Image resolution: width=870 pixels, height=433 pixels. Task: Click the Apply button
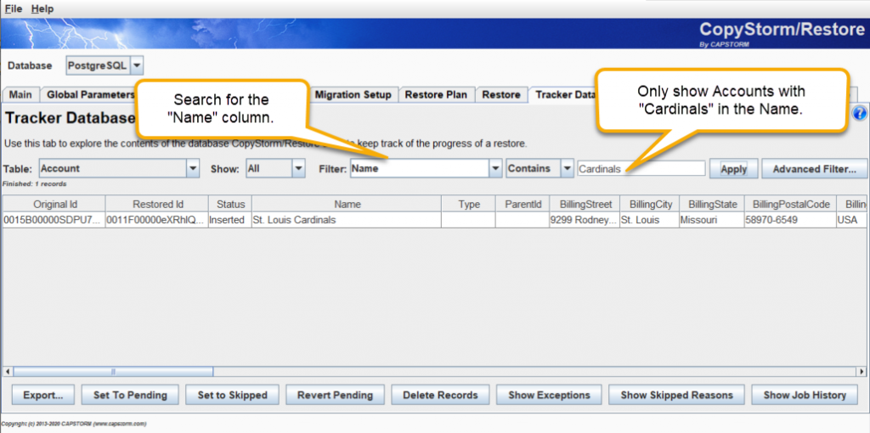(733, 169)
